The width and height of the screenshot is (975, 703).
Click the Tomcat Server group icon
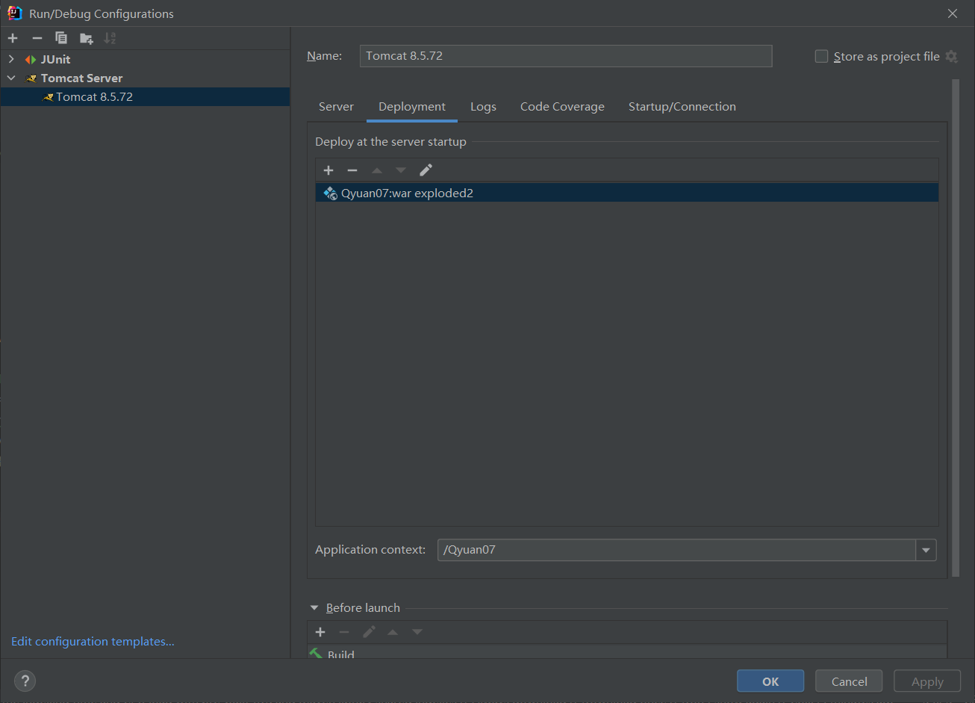[31, 78]
